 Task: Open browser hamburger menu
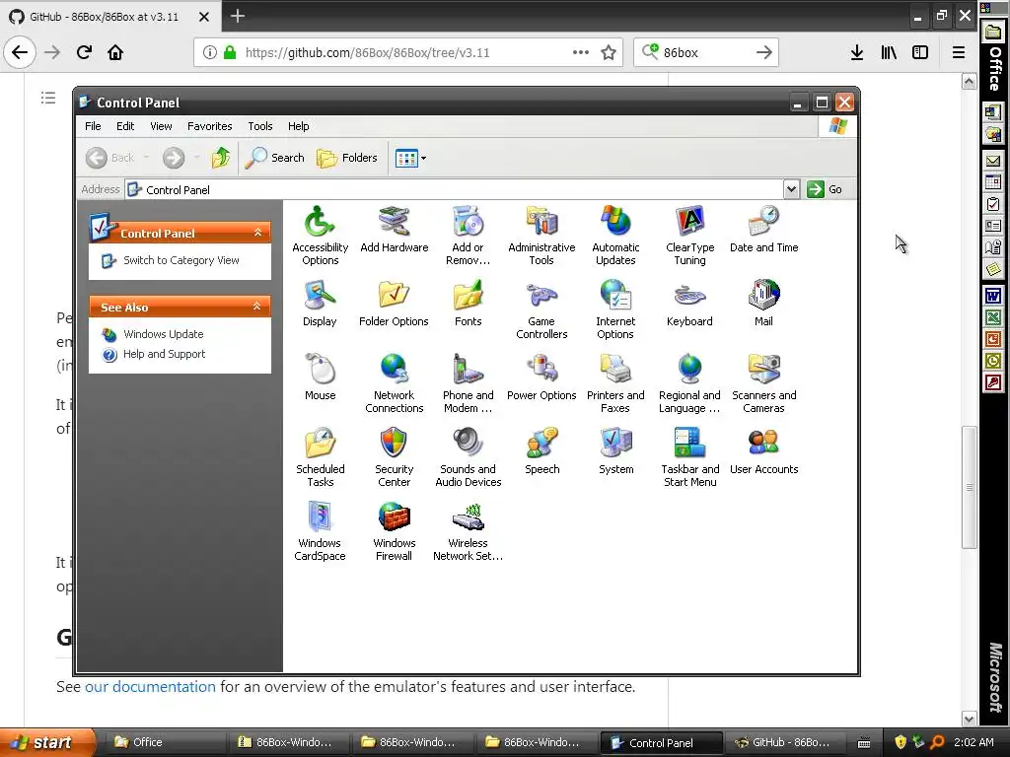point(959,52)
